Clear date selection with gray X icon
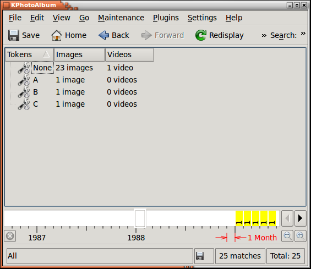311x269 pixels. click(10, 236)
